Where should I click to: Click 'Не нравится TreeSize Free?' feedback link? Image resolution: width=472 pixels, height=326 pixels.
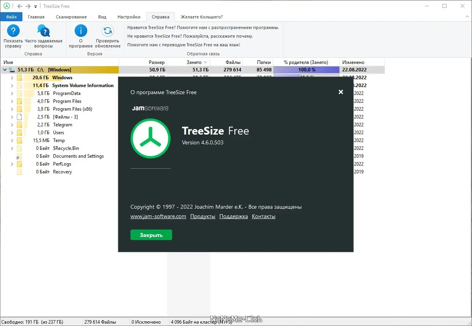190,36
